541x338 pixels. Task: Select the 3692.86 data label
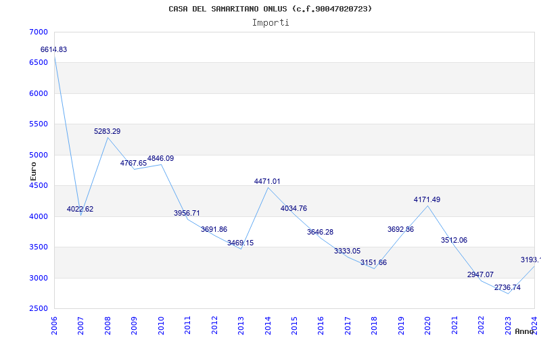400,229
